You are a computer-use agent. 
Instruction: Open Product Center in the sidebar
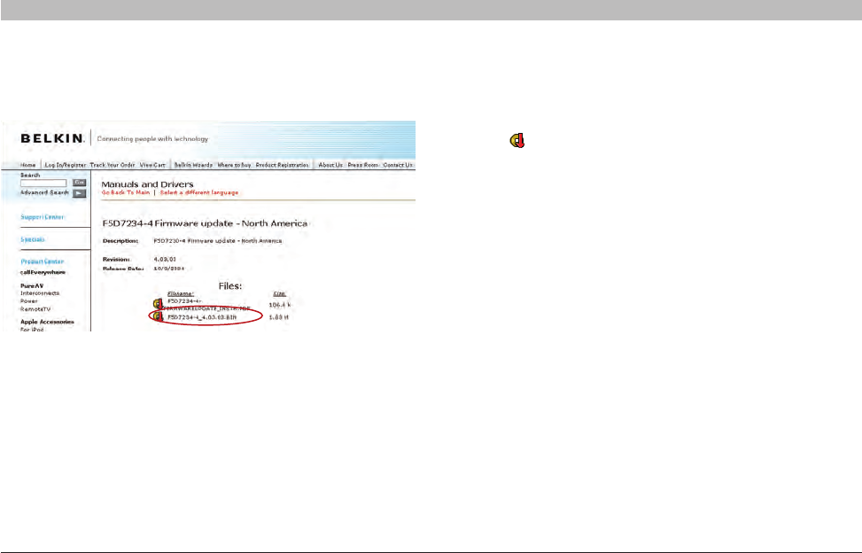point(43,261)
